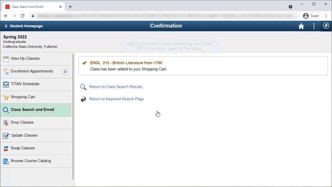Open Swap Classes

[x=36, y=148]
